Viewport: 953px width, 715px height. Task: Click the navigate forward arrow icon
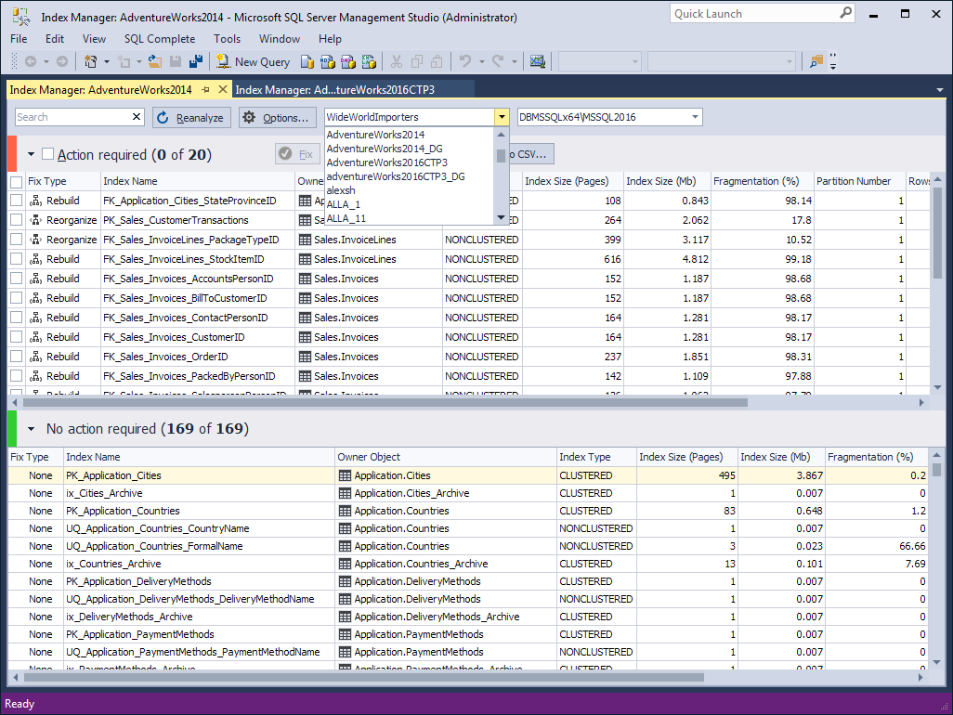pos(62,61)
